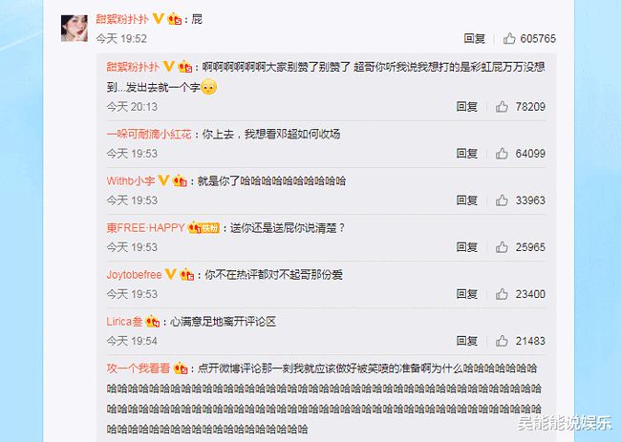Reply to the 20:13 follow-up comment
Screen dimensions: 621x442
[x=467, y=107]
